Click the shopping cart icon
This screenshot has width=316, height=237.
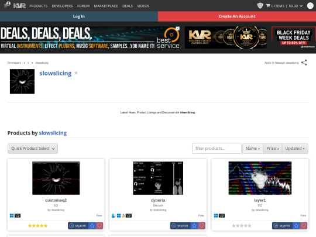coord(268,6)
